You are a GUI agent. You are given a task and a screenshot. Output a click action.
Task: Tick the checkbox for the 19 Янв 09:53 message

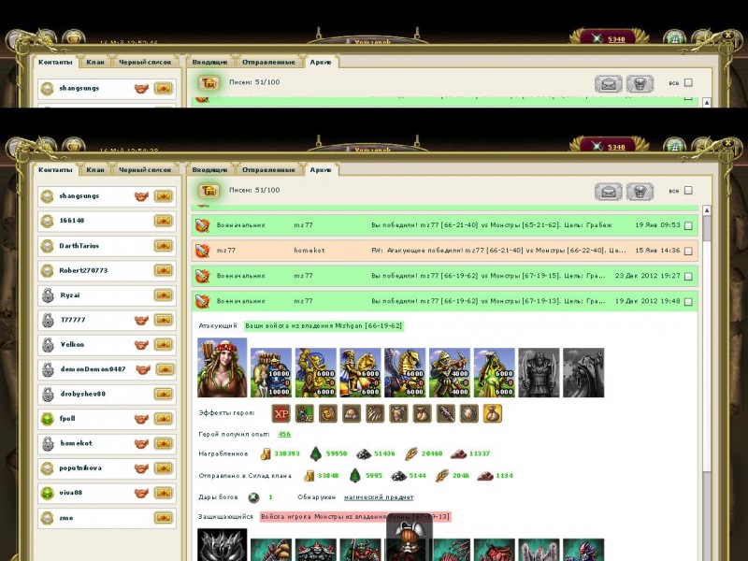pyautogui.click(x=688, y=225)
